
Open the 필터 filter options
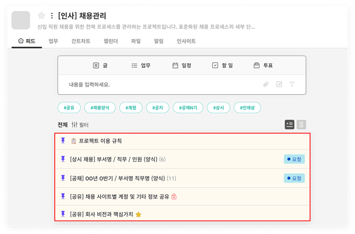(80, 124)
